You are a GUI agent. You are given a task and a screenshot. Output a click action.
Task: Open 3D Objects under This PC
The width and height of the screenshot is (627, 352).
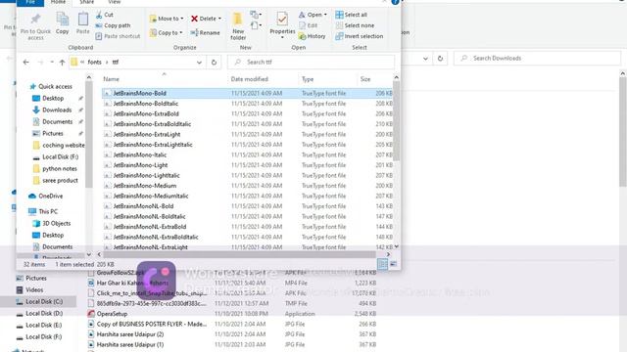52,224
